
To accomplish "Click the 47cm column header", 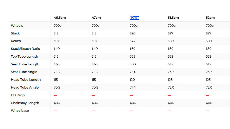I will tap(96, 18).
